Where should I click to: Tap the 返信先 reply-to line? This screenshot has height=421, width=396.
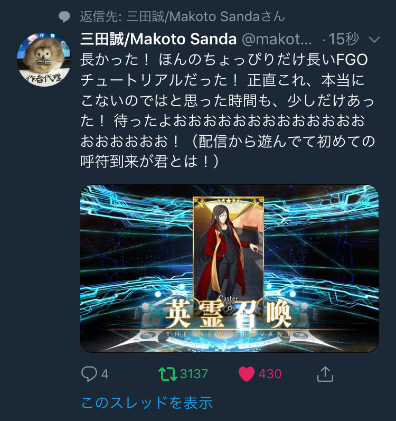coord(182,17)
